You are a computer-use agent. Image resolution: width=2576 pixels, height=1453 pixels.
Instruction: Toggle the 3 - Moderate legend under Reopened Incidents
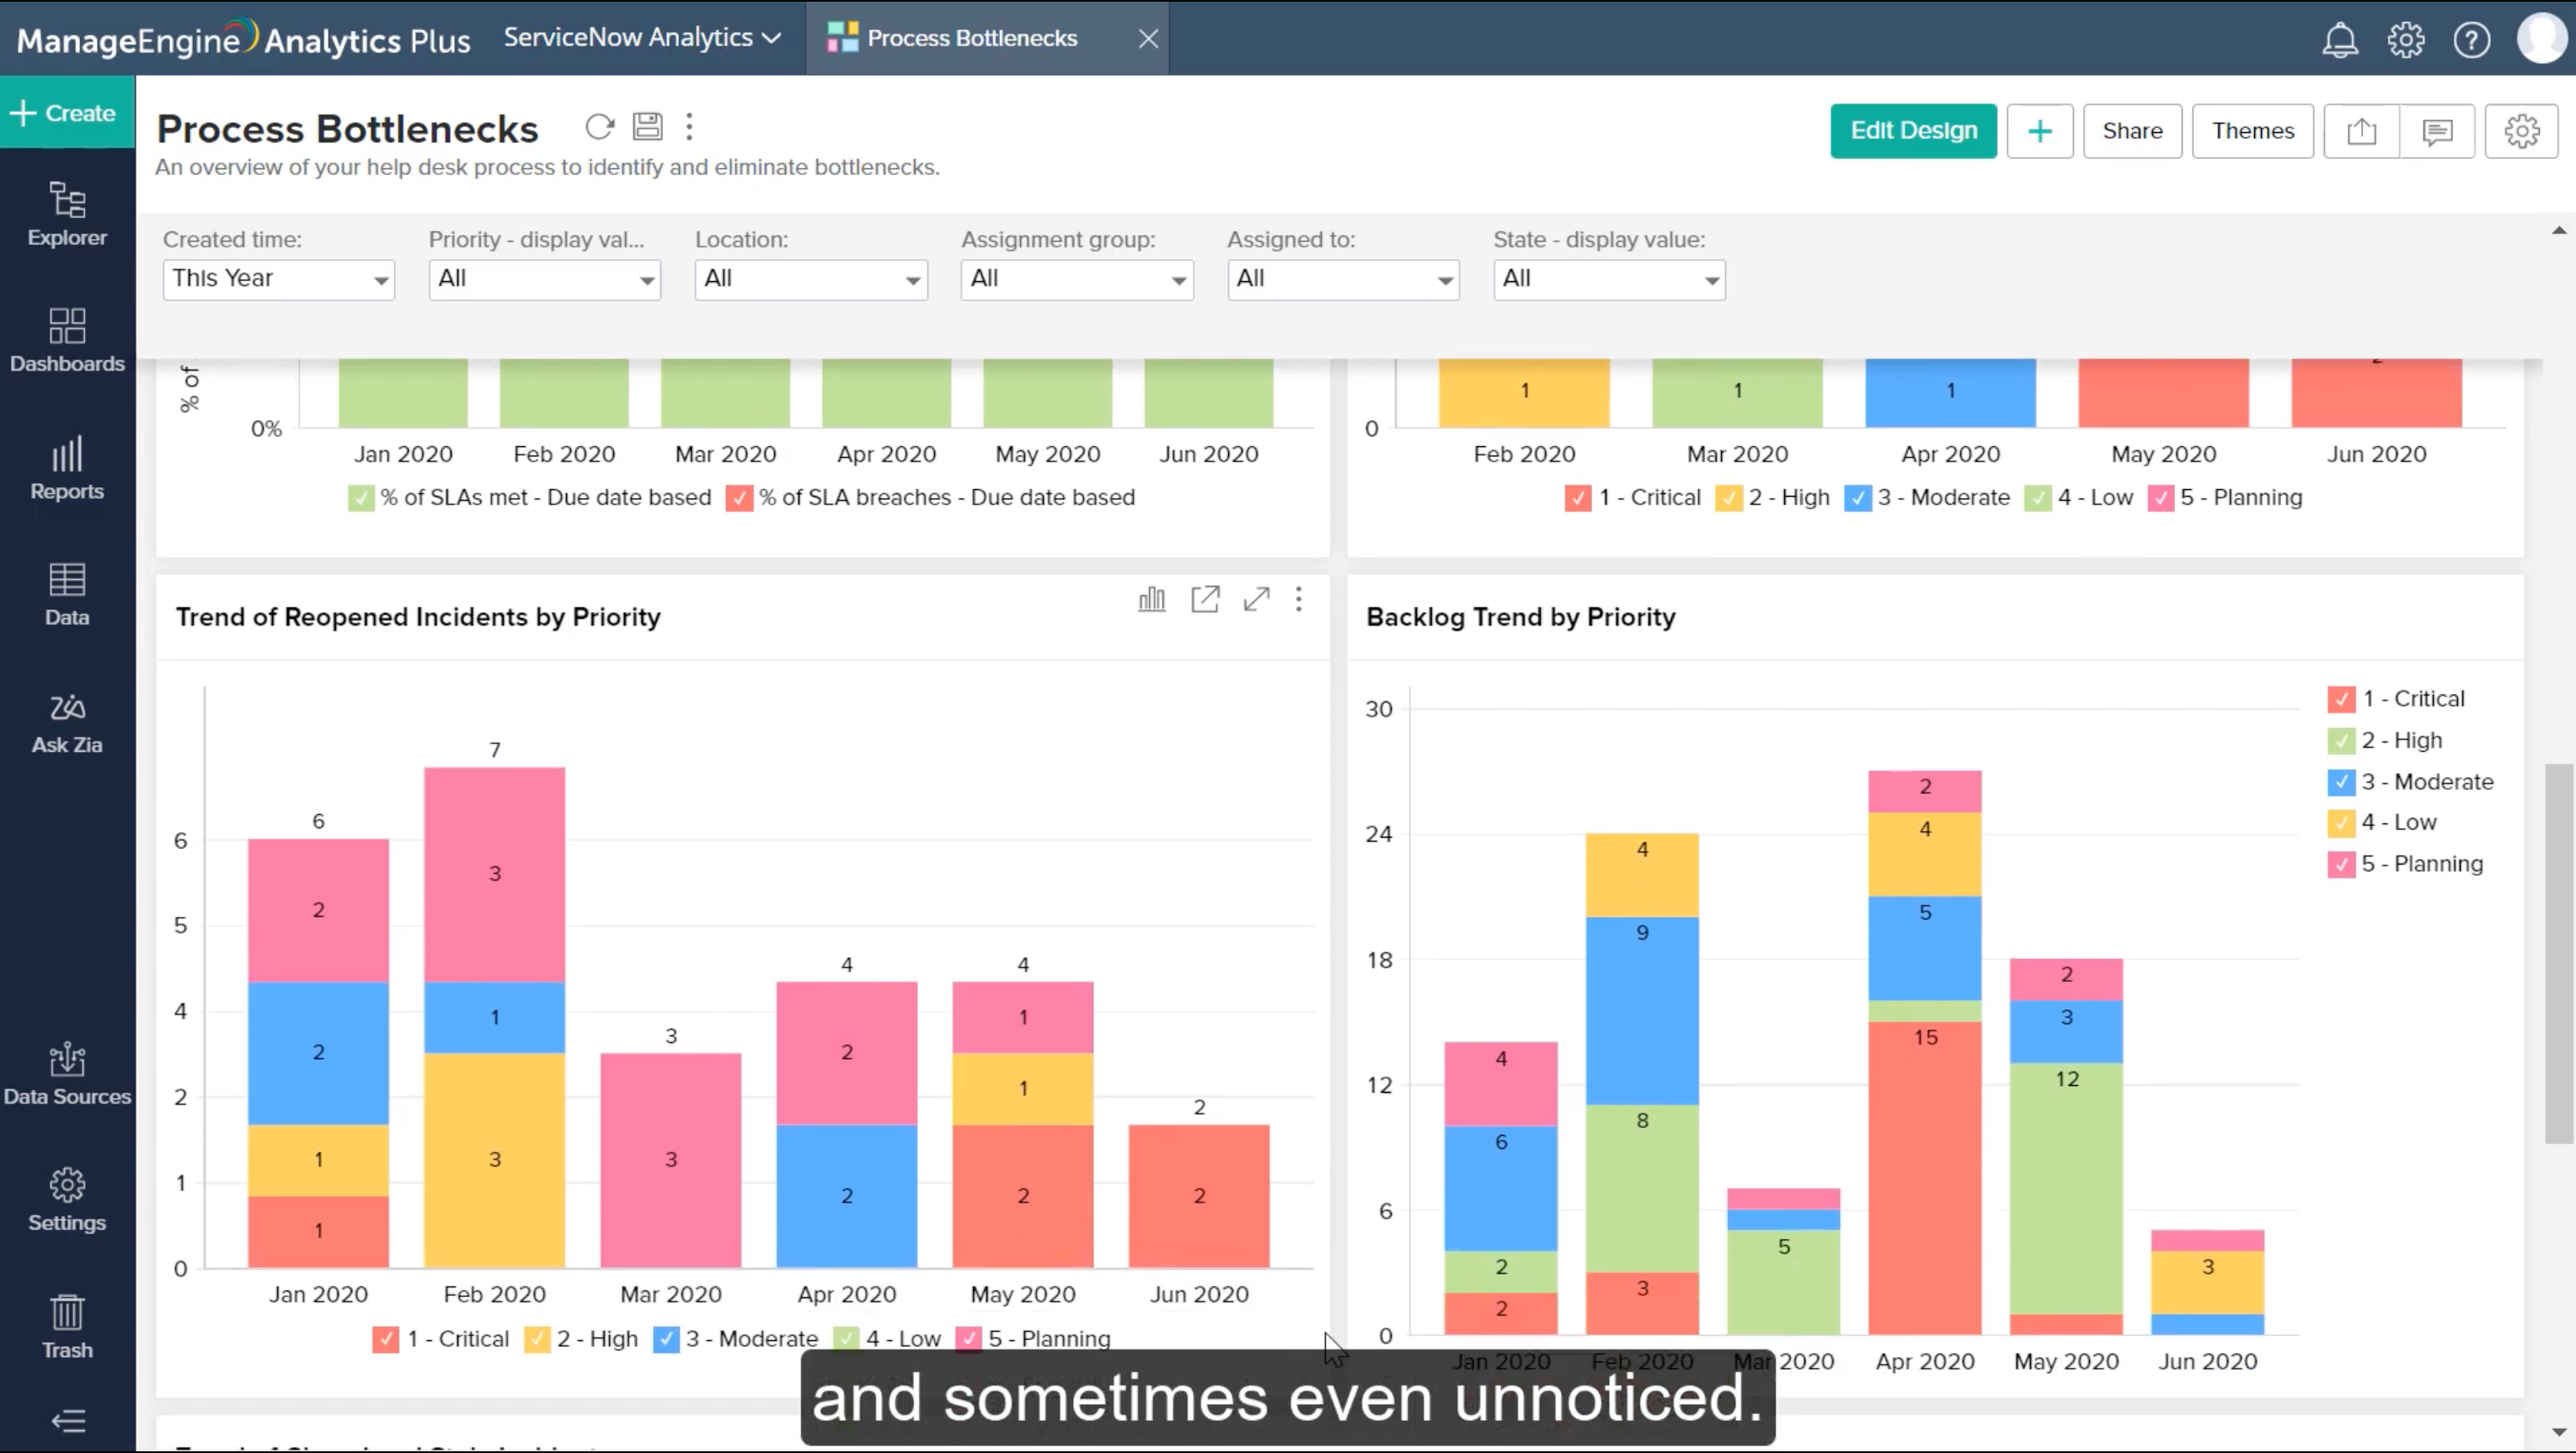tap(666, 1339)
